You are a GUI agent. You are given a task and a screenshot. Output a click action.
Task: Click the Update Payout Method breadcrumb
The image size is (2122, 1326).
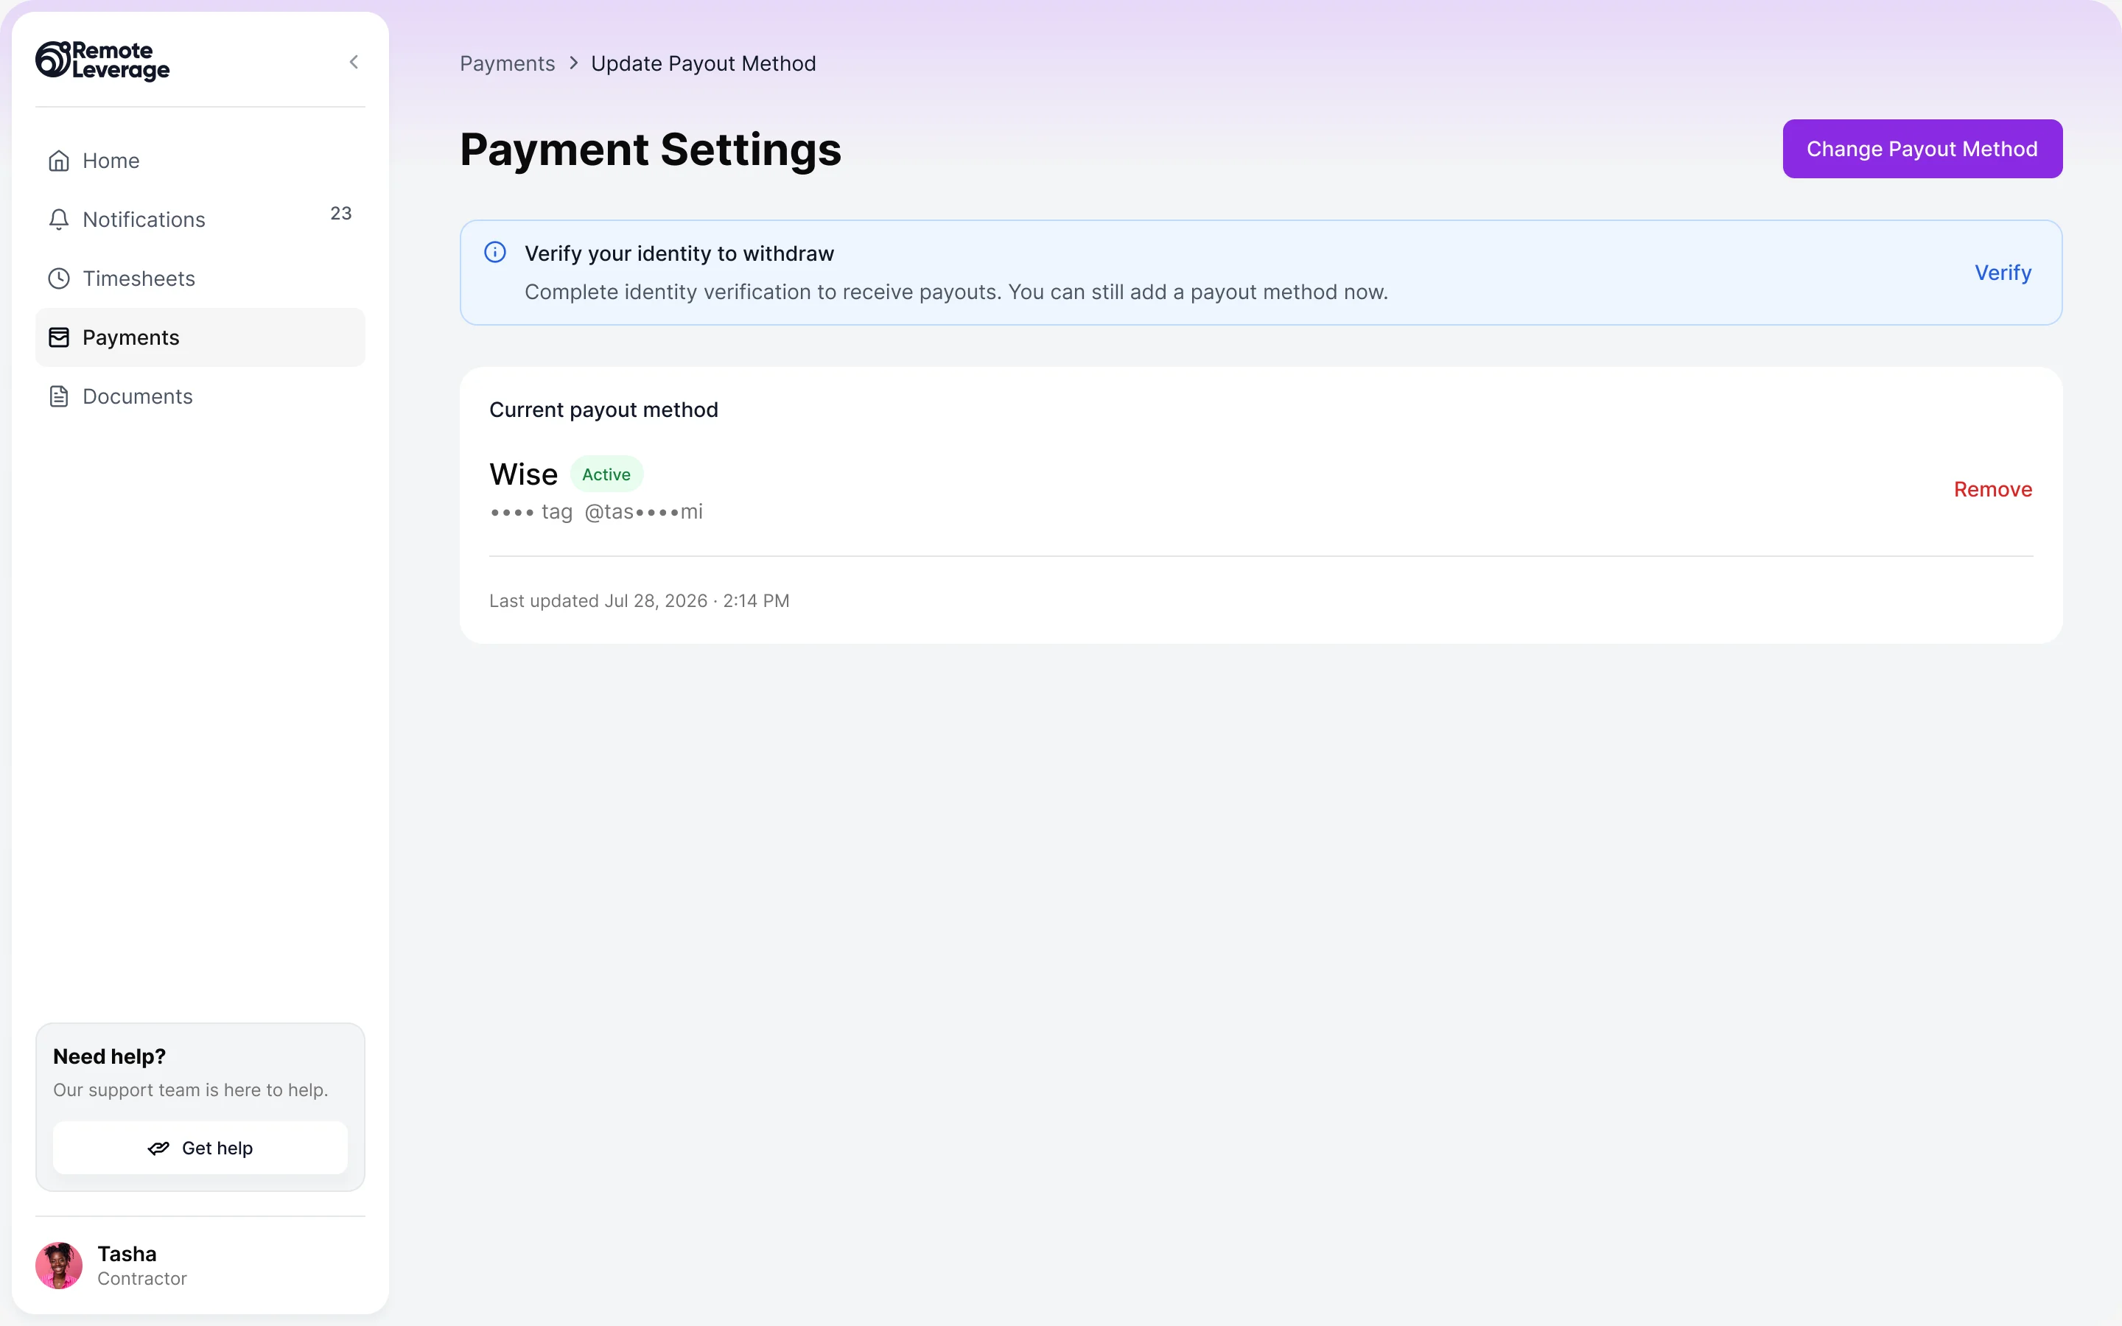703,63
